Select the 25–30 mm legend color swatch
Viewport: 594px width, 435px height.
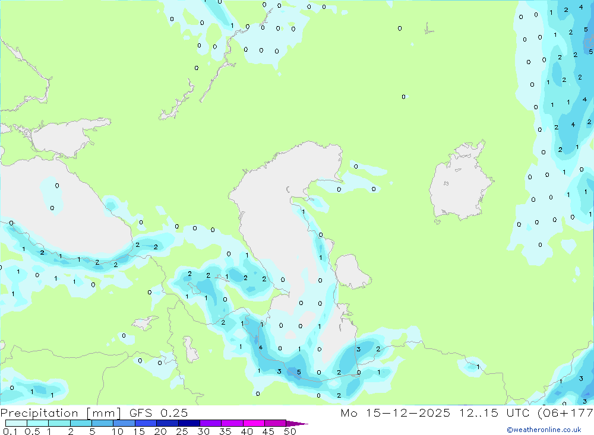click(x=189, y=423)
